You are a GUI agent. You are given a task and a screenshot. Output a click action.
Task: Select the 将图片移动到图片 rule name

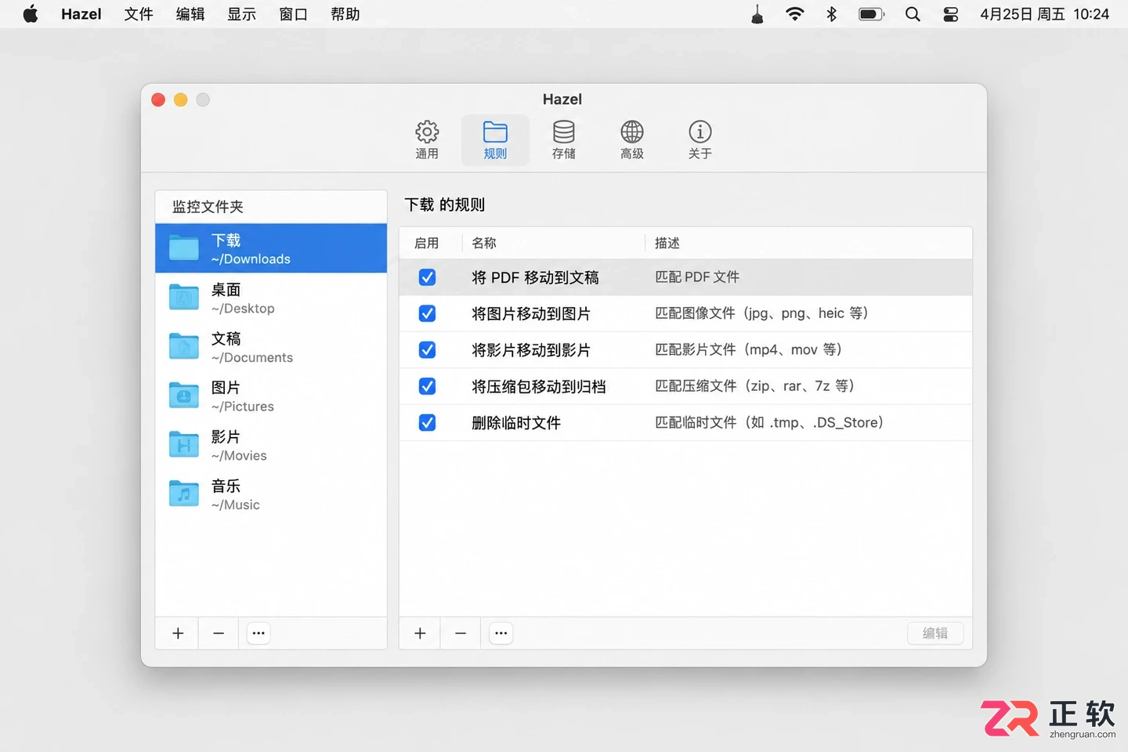click(531, 314)
